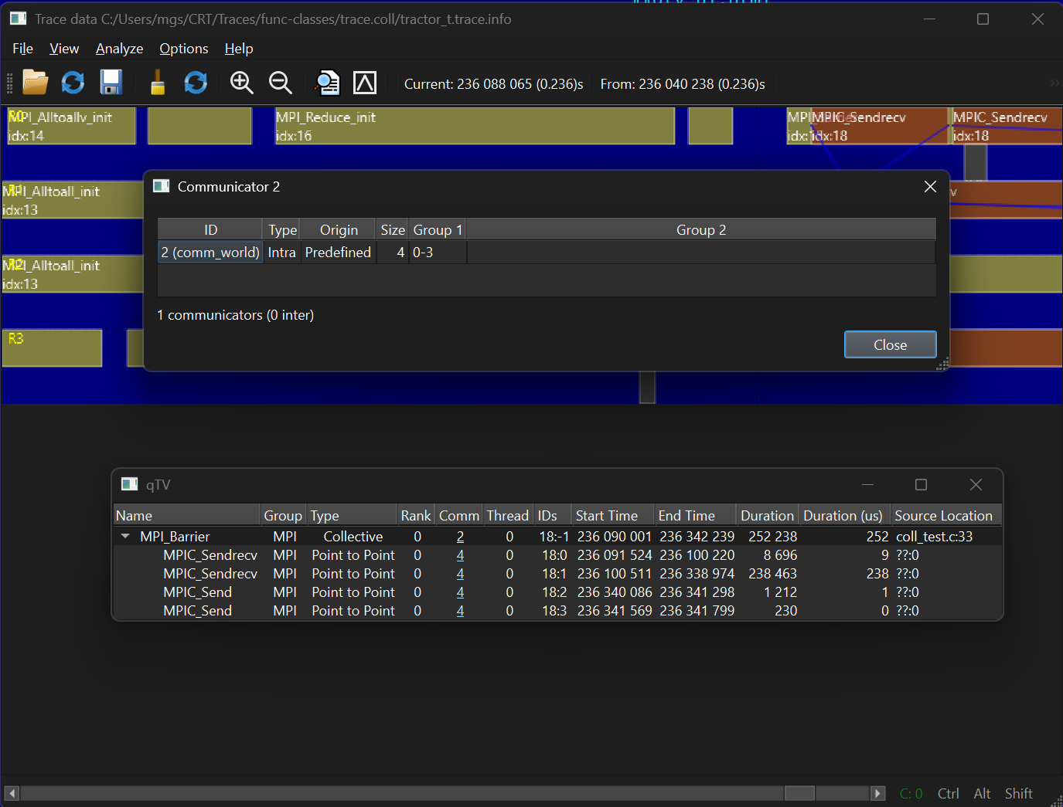Click the reload icon beside the folder icon

point(73,83)
